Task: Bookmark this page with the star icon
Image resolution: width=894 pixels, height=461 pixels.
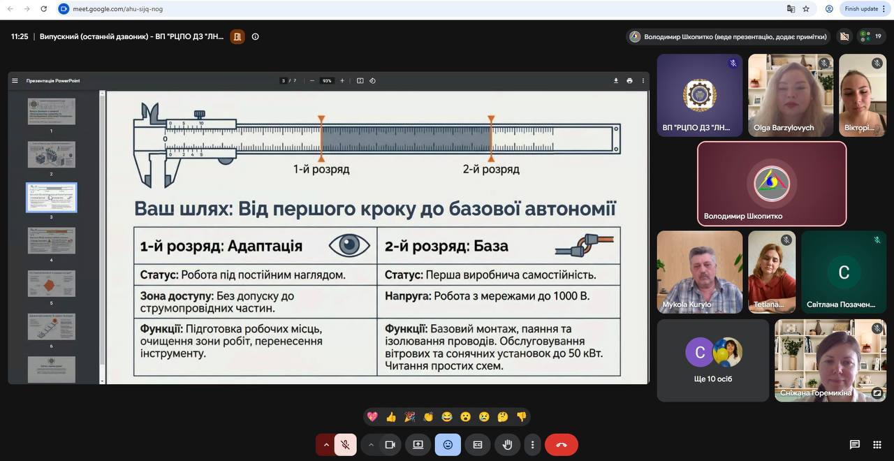Action: pos(806,9)
